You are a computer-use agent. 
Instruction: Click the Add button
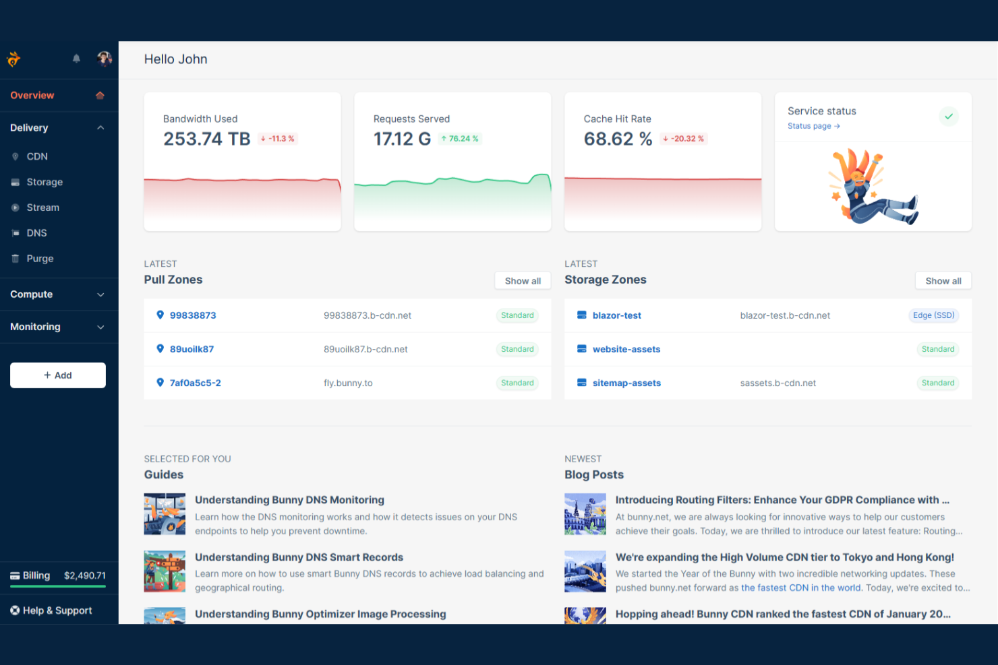pyautogui.click(x=57, y=375)
